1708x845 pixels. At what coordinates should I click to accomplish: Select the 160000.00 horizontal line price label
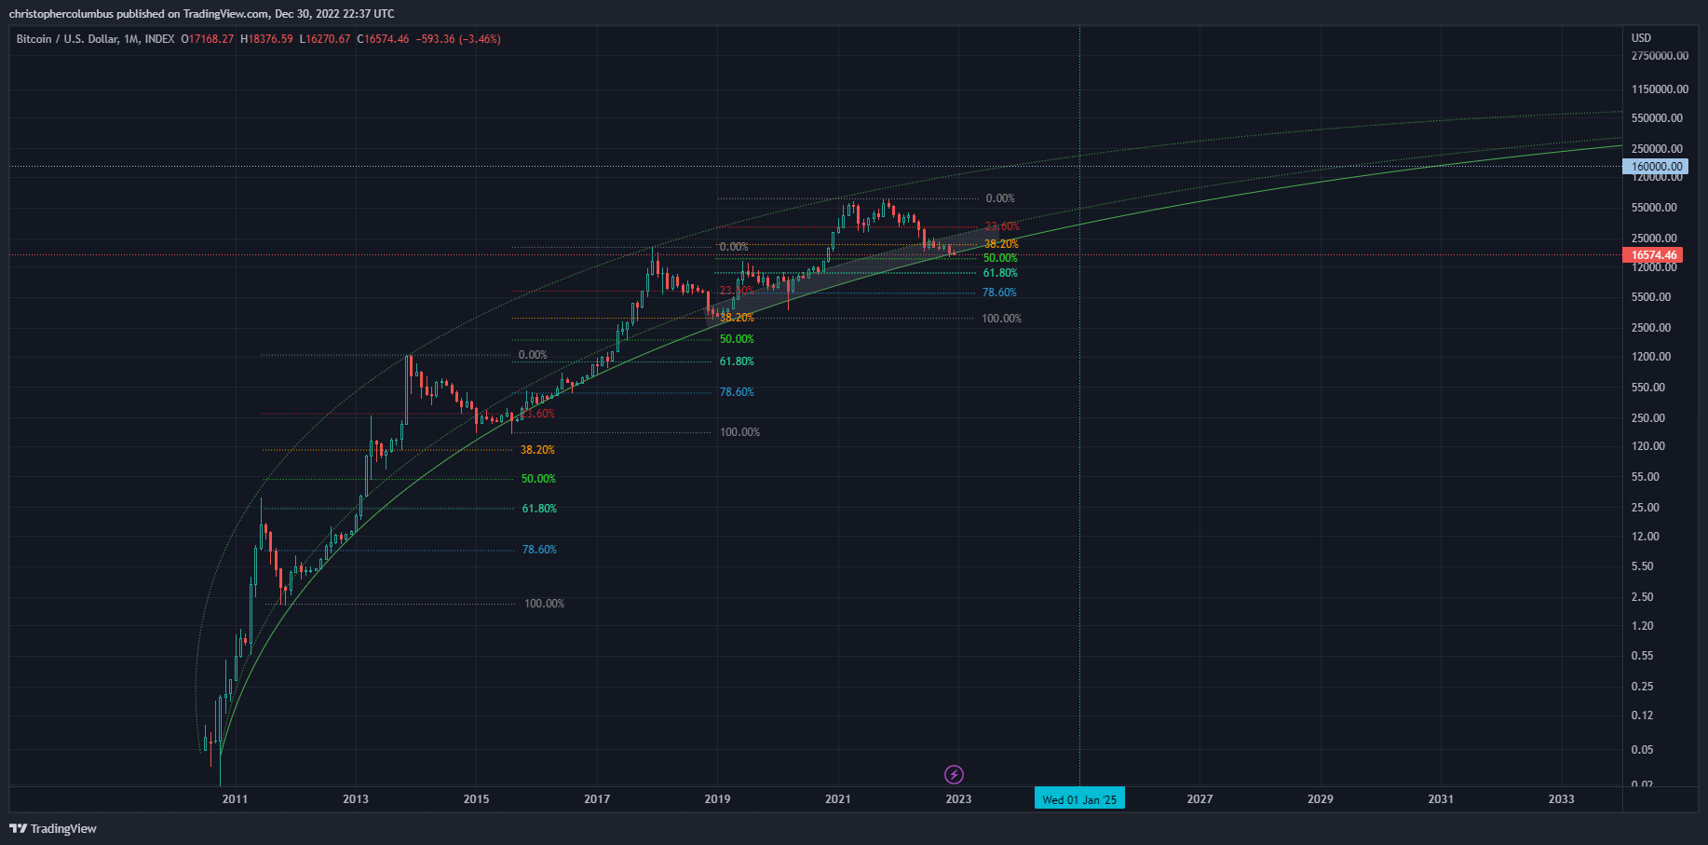(x=1654, y=167)
